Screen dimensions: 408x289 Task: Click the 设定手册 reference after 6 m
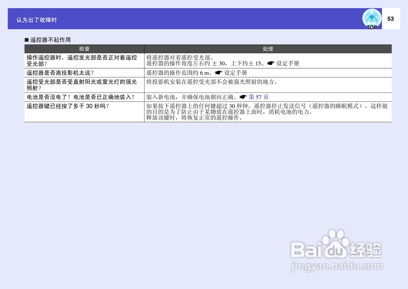[x=236, y=73]
